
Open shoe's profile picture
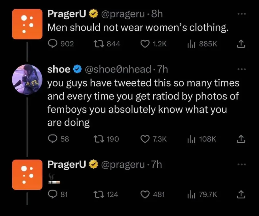(27, 78)
